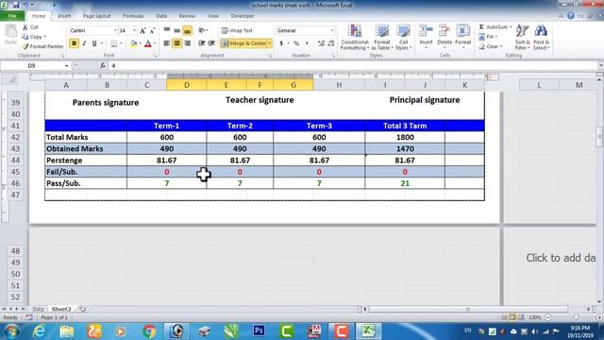The height and width of the screenshot is (340, 604).
Task: Open the font size dropdown
Action: pyautogui.click(x=134, y=30)
